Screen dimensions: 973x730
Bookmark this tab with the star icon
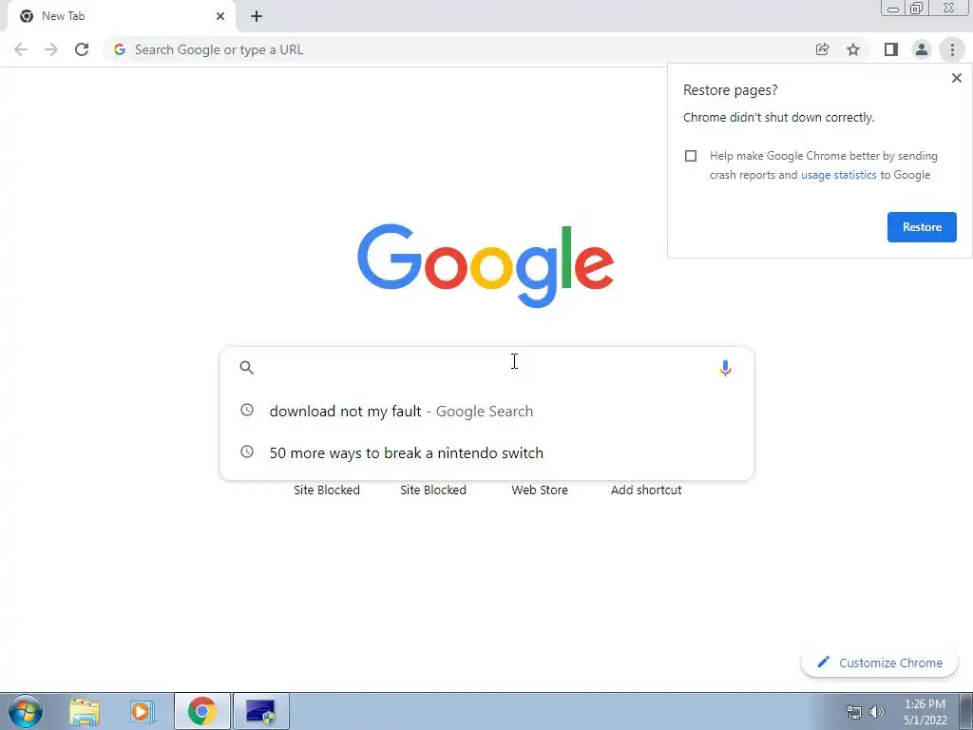(853, 49)
